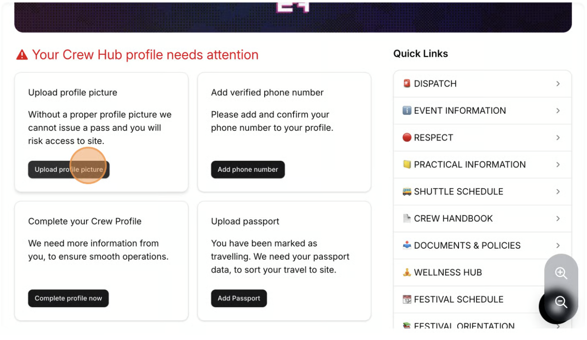Expand the DISPATCH chevron arrow

click(558, 83)
